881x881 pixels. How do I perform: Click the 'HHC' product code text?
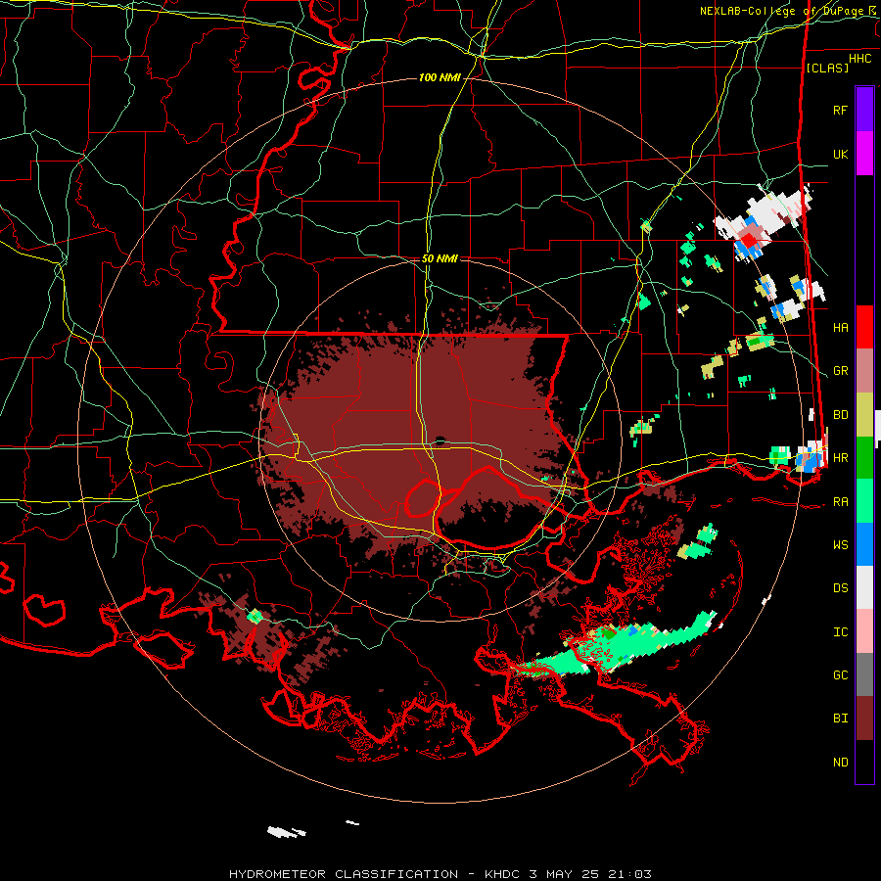(859, 59)
